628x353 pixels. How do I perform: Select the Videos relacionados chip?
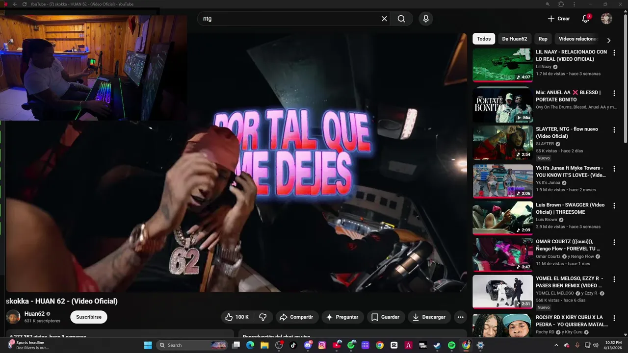pos(578,39)
